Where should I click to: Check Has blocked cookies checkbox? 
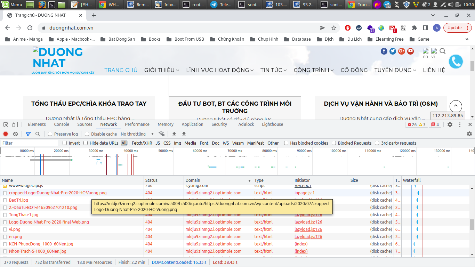(286, 143)
